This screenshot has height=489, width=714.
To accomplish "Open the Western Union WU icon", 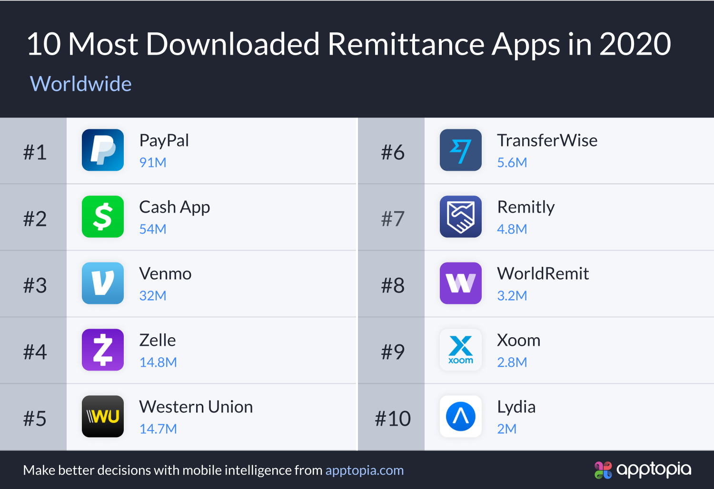I will [x=103, y=416].
